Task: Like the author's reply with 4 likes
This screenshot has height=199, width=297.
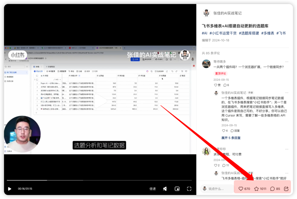Action: tap(225, 131)
